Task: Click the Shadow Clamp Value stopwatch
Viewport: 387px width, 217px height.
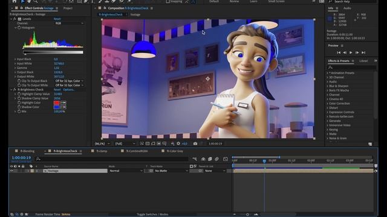Action: tap(19, 98)
